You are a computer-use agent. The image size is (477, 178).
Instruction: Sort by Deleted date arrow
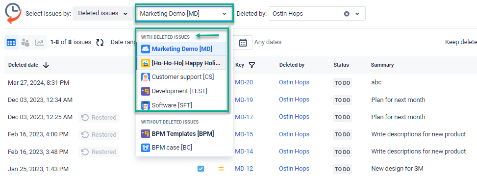tap(46, 65)
